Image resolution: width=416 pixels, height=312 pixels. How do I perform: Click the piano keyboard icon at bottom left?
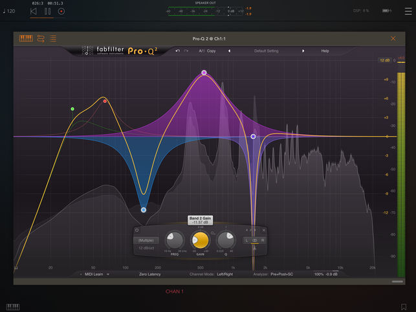13,306
